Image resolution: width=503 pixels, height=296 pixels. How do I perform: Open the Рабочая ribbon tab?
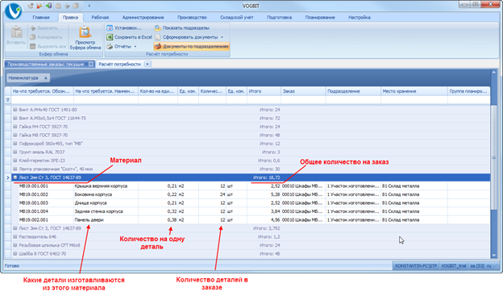(x=100, y=17)
